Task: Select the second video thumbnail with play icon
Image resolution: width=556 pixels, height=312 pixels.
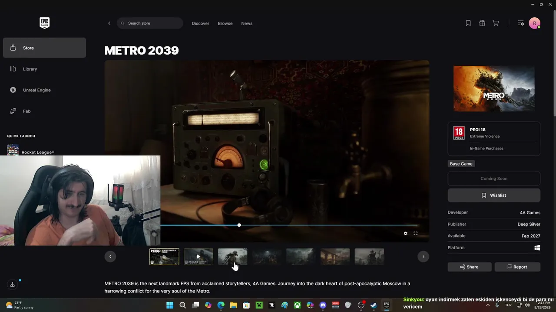Action: tap(199, 257)
